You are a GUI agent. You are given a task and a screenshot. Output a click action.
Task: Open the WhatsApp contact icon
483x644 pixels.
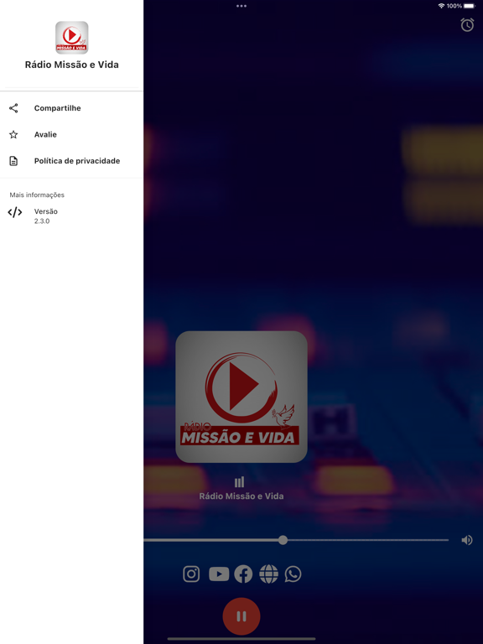pos(293,574)
